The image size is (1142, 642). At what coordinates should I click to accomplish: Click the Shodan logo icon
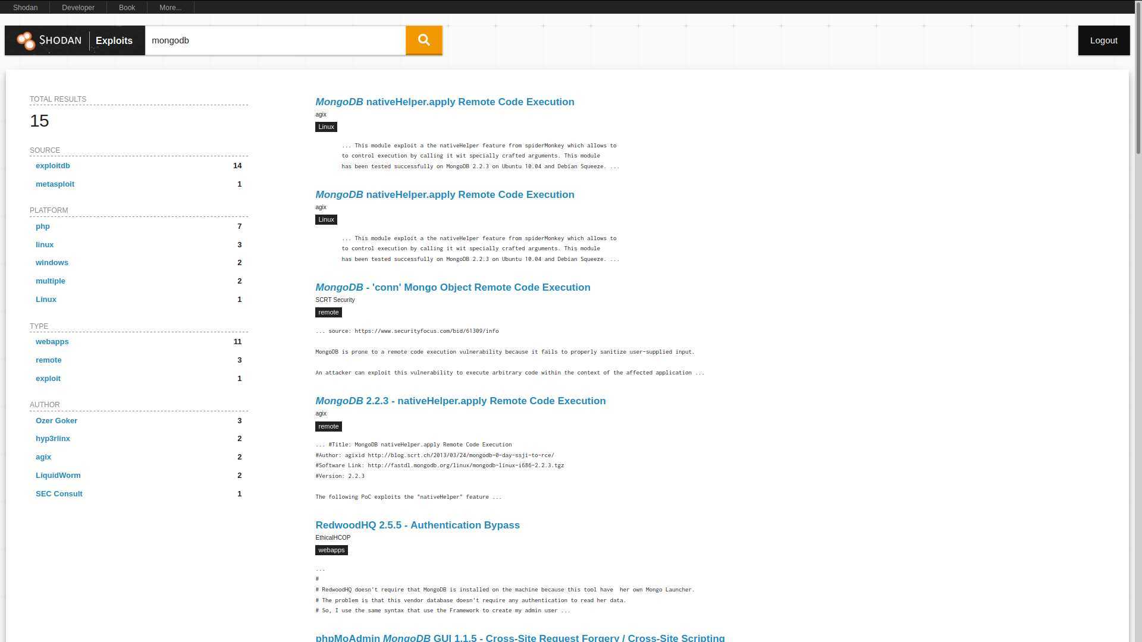click(26, 40)
